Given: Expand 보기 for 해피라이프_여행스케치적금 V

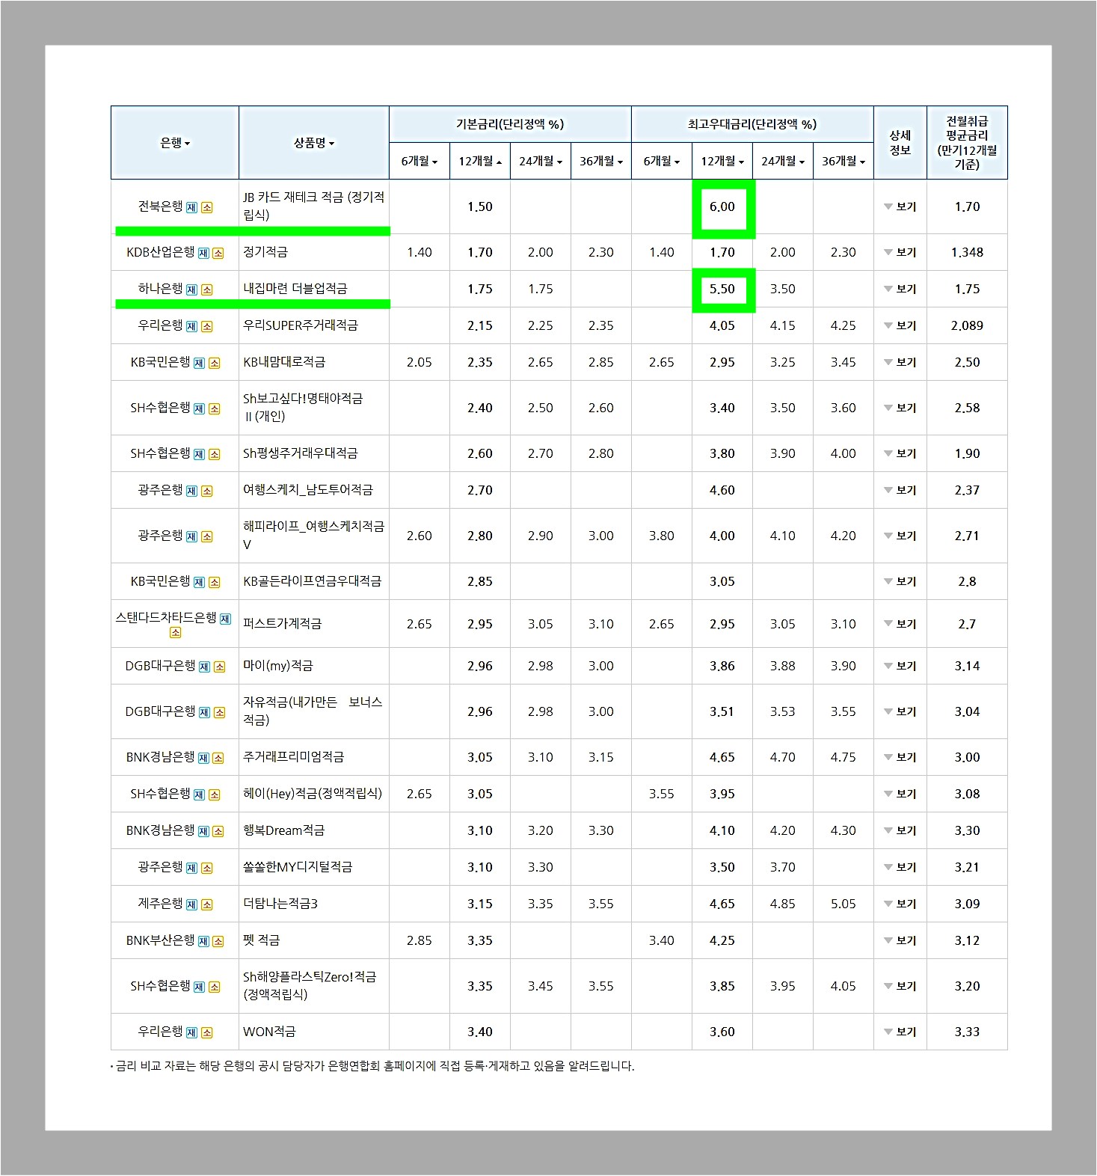Looking at the screenshot, I should (x=900, y=536).
